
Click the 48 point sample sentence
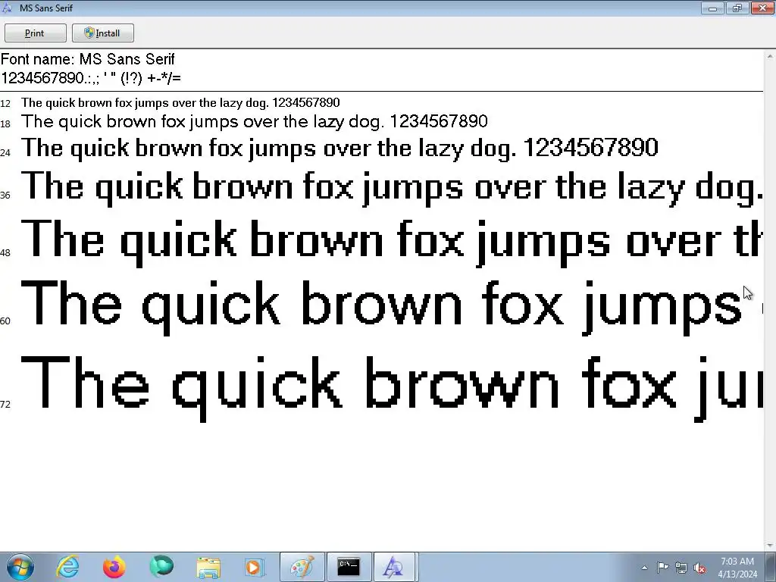coord(391,242)
